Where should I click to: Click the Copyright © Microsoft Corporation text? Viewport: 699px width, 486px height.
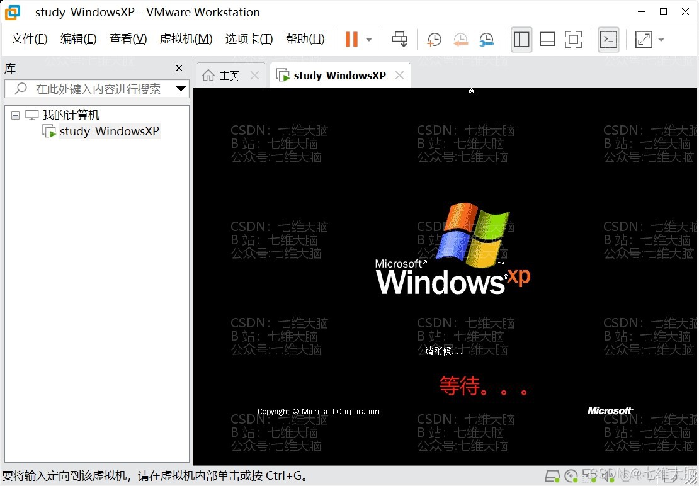point(318,412)
